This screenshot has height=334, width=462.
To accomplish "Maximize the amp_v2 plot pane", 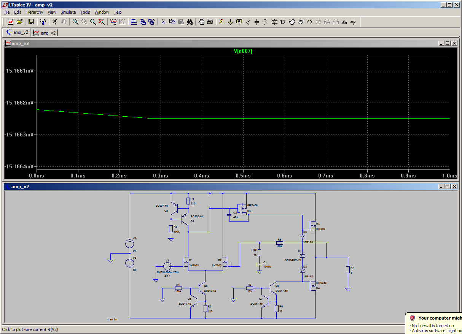I will tap(447, 43).
